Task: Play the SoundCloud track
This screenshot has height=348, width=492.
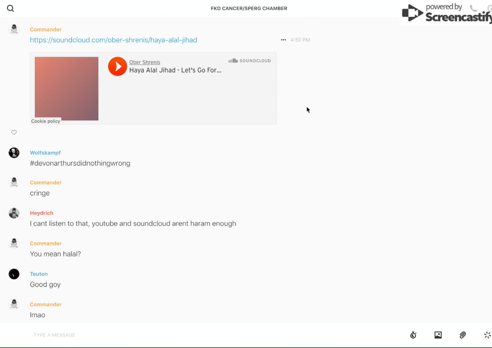Action: [x=118, y=66]
